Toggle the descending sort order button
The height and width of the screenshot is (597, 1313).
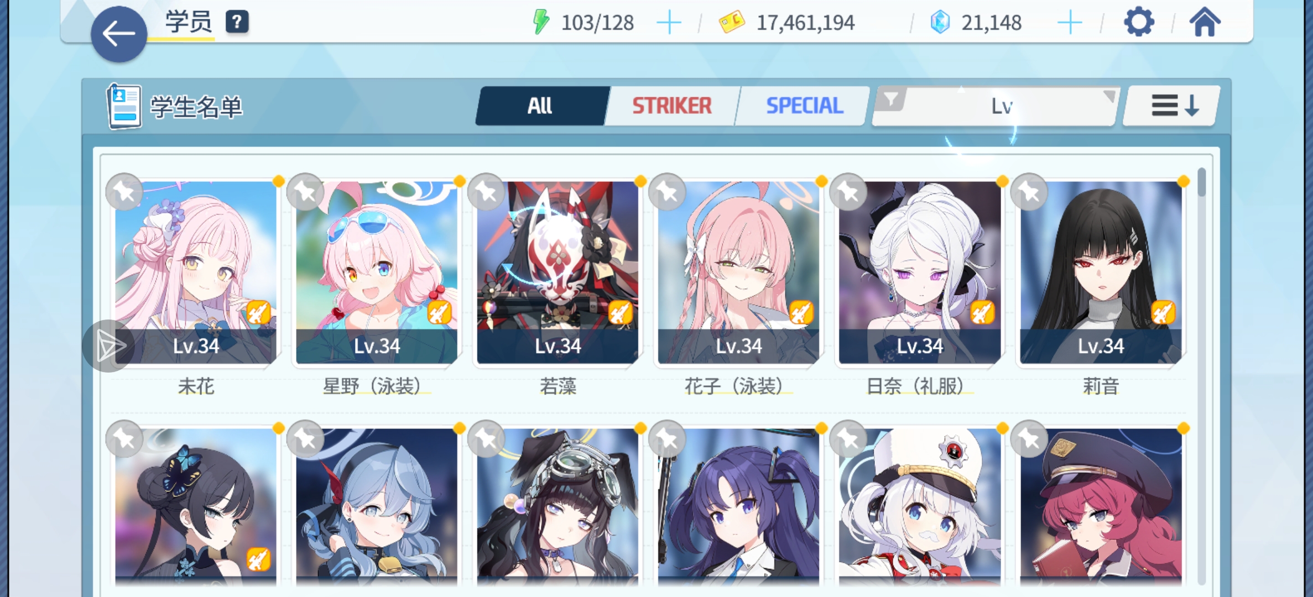tap(1172, 106)
